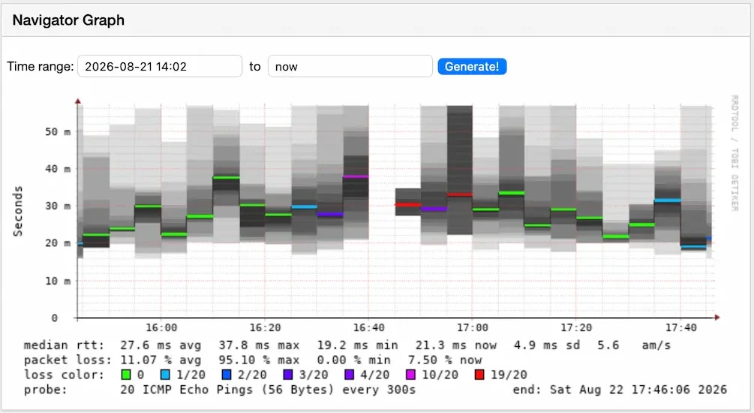Click the magenta 10/20 loss swatch
Image resolution: width=754 pixels, height=413 pixels.
410,375
